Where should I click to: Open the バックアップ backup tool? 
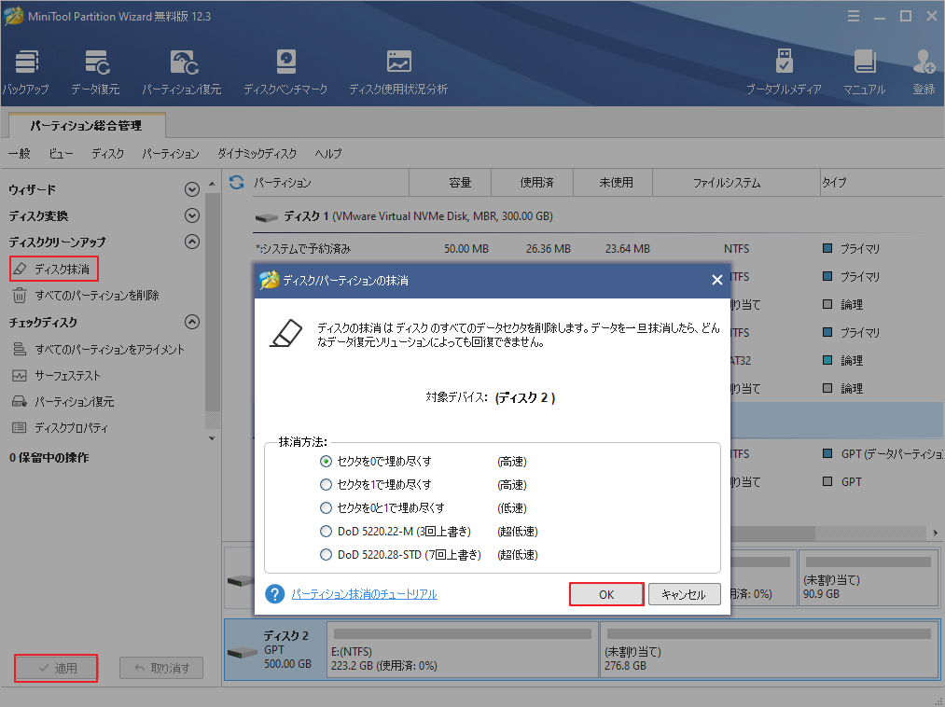tap(26, 73)
